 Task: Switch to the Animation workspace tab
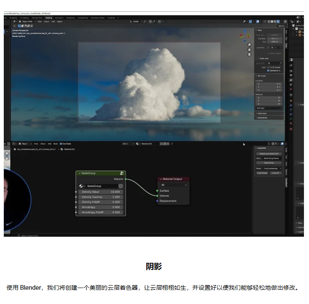point(59,18)
